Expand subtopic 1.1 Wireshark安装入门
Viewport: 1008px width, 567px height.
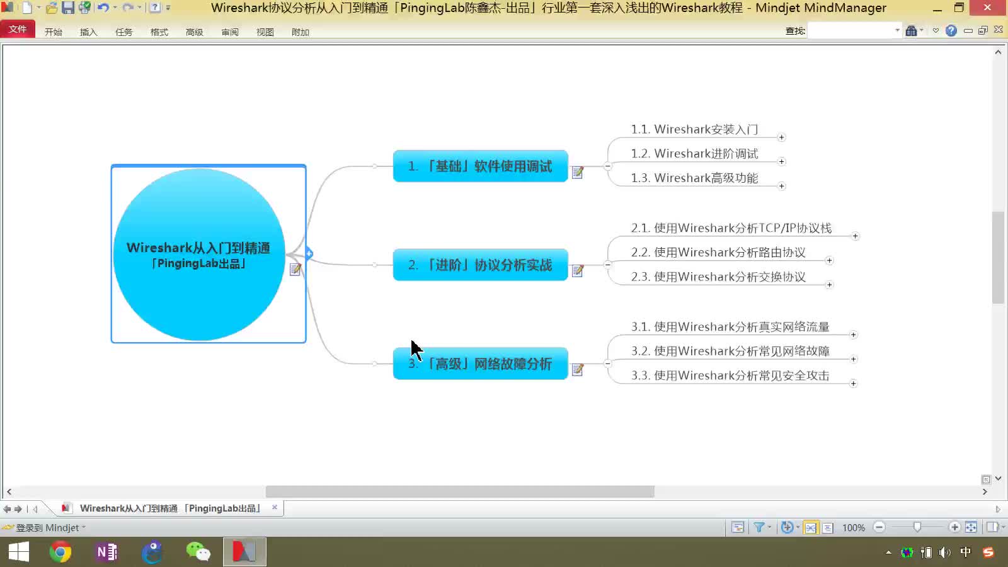click(781, 137)
